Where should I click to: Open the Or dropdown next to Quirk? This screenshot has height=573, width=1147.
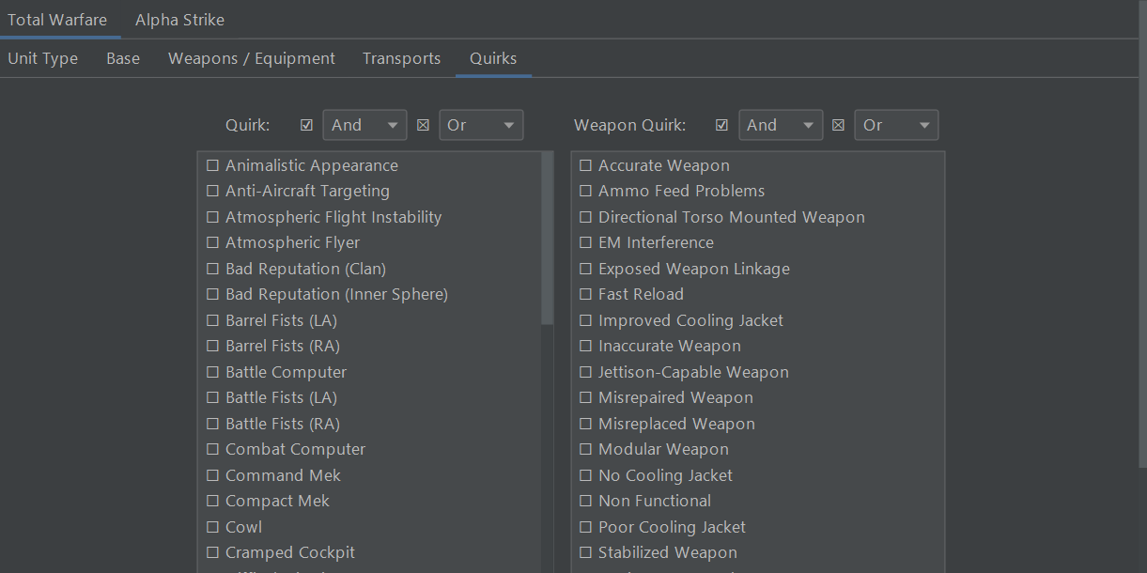coord(481,124)
